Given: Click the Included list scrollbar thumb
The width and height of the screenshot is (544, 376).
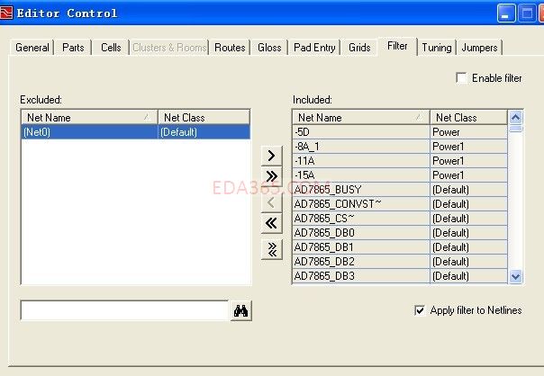Looking at the screenshot, I should click(x=515, y=129).
